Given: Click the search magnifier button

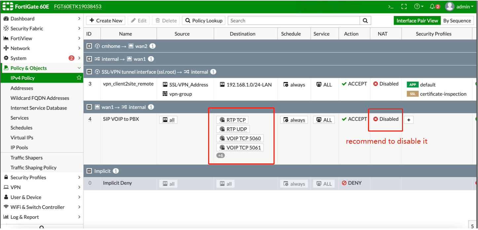Looking at the screenshot, I should [x=365, y=20].
